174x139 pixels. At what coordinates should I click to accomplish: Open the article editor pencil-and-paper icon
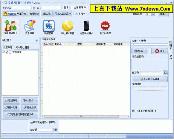30,27
